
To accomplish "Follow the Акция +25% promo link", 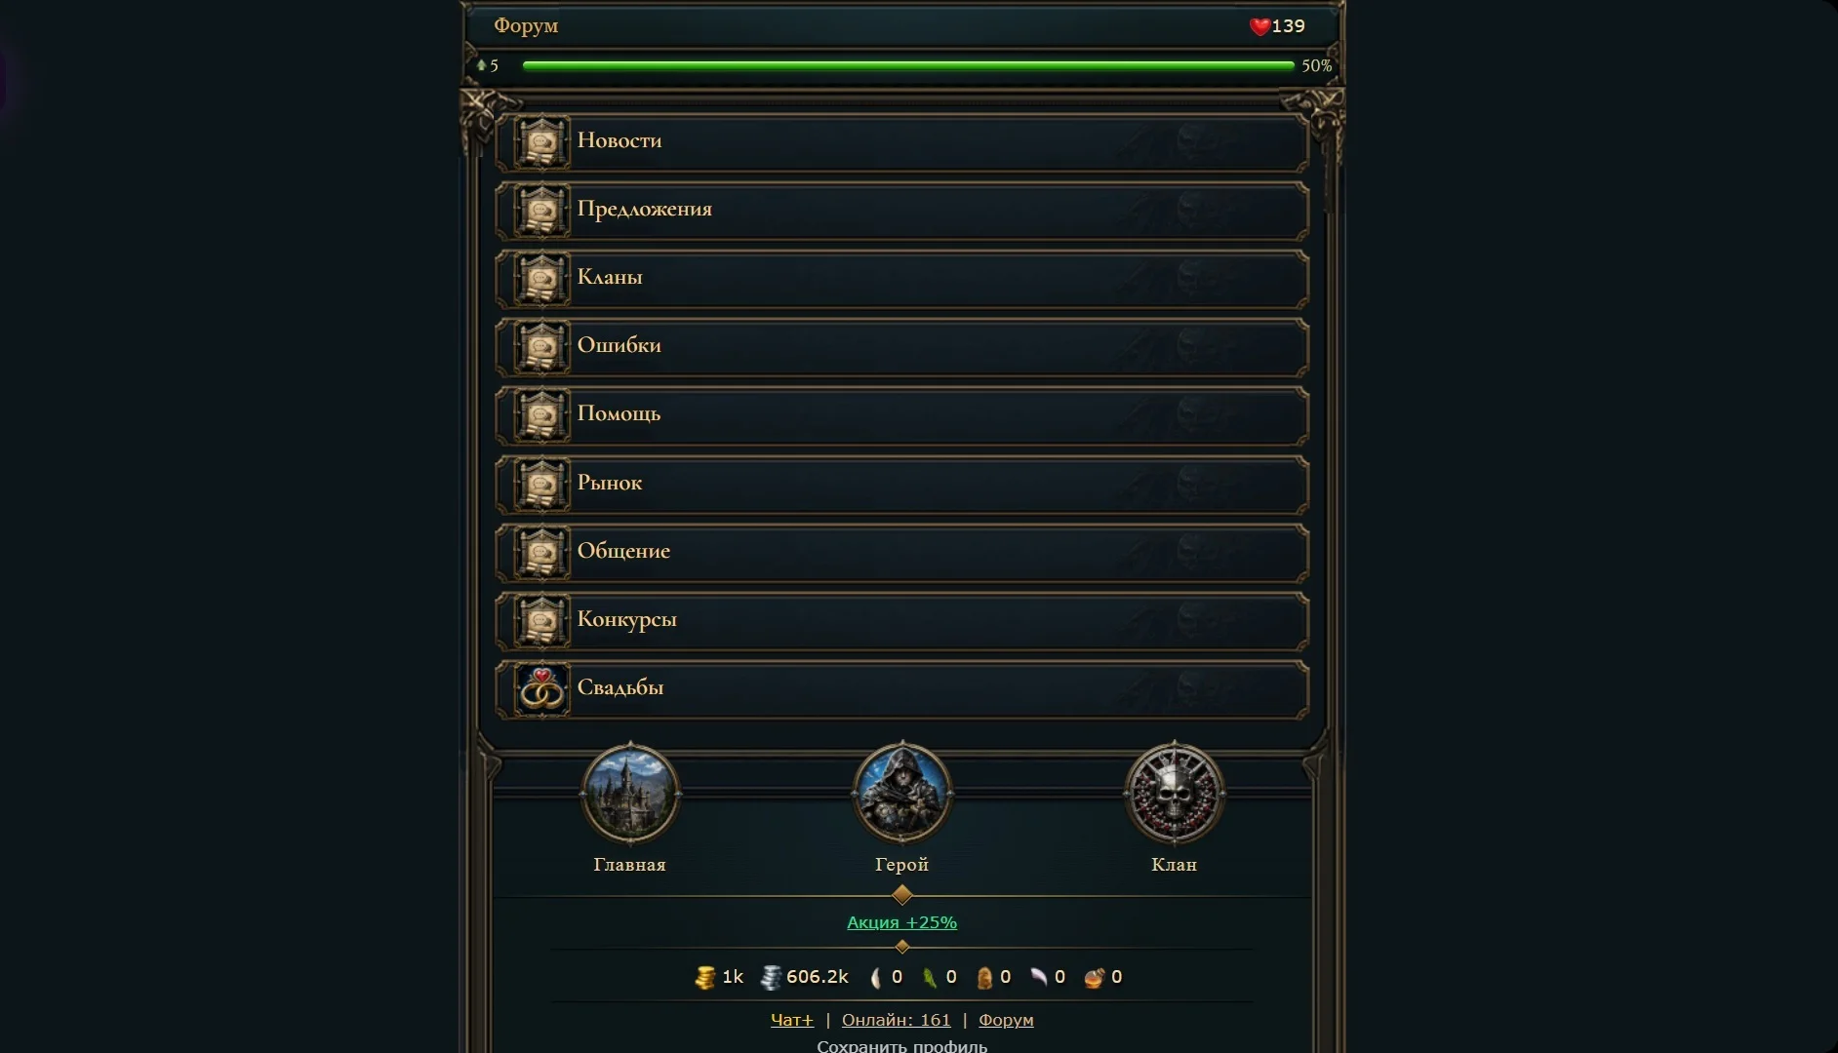I will coord(901,922).
